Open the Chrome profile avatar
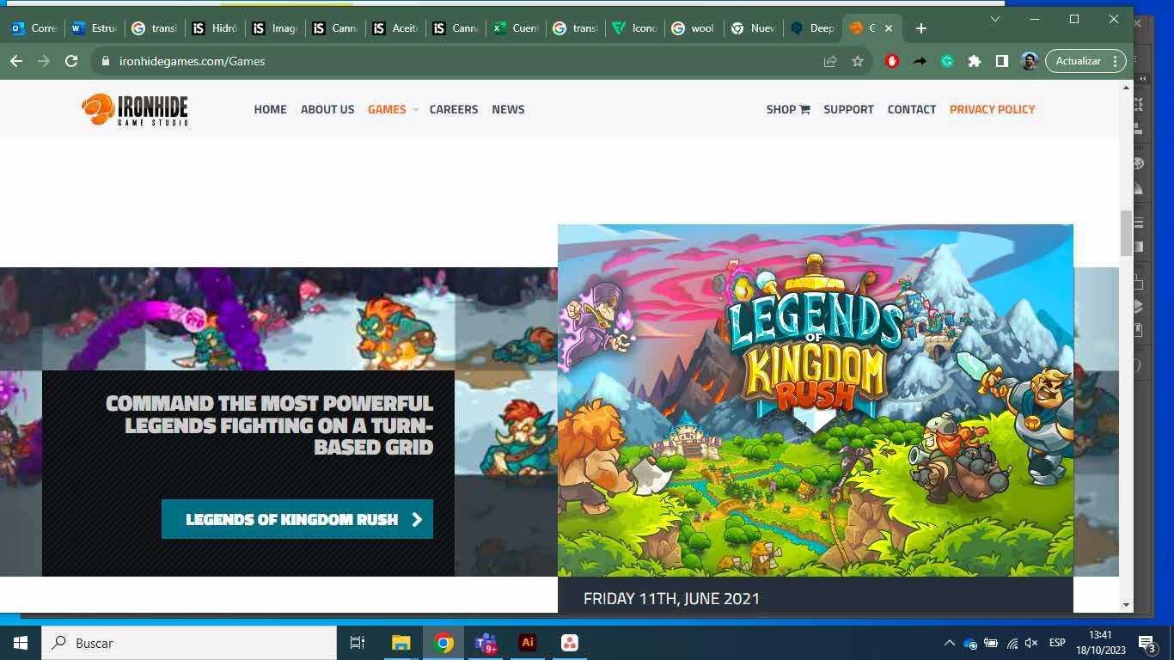The height and width of the screenshot is (660, 1174). coord(1030,61)
